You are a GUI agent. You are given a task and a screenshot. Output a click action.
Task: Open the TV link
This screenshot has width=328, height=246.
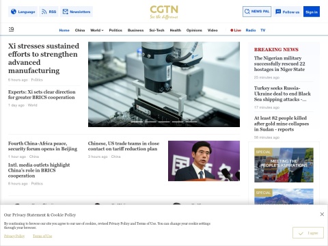point(263,30)
